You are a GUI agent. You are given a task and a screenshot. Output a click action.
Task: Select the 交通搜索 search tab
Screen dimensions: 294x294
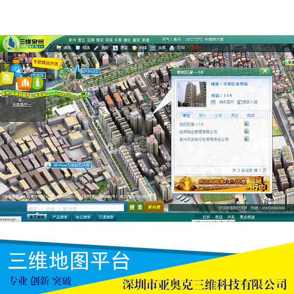[x=106, y=217]
